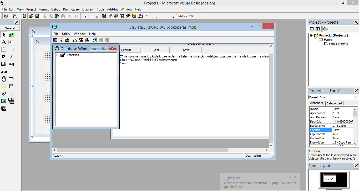Select the Frame control tool
The height and width of the screenshot is (191, 359).
click(4, 50)
